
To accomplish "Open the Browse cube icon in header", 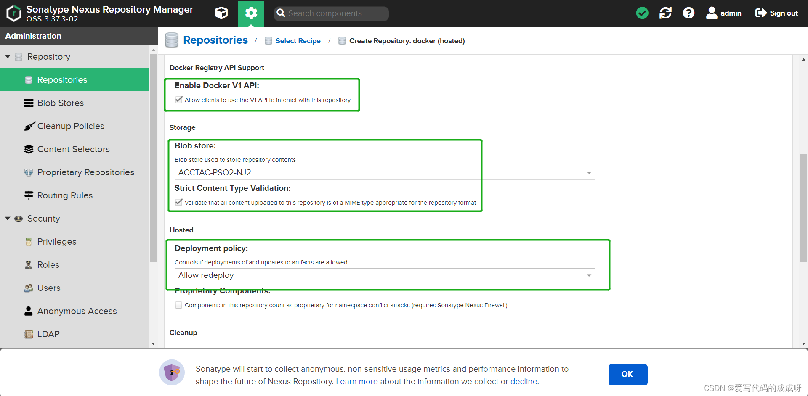I will point(221,13).
